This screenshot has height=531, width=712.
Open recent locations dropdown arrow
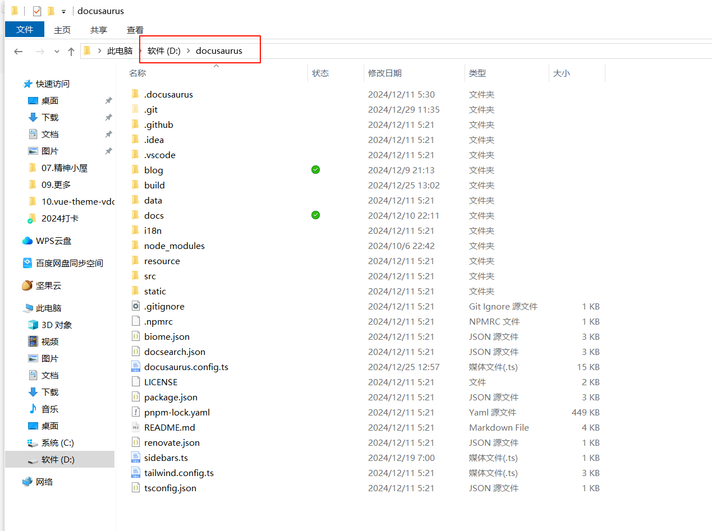pyautogui.click(x=57, y=51)
